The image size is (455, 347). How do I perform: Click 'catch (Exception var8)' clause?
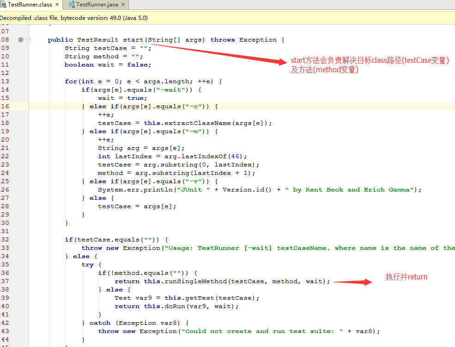click(x=135, y=323)
